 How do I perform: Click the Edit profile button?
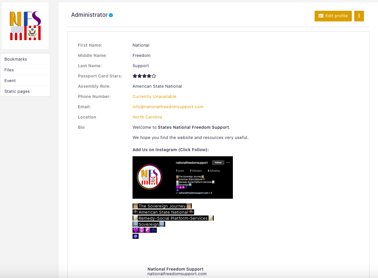tap(333, 16)
